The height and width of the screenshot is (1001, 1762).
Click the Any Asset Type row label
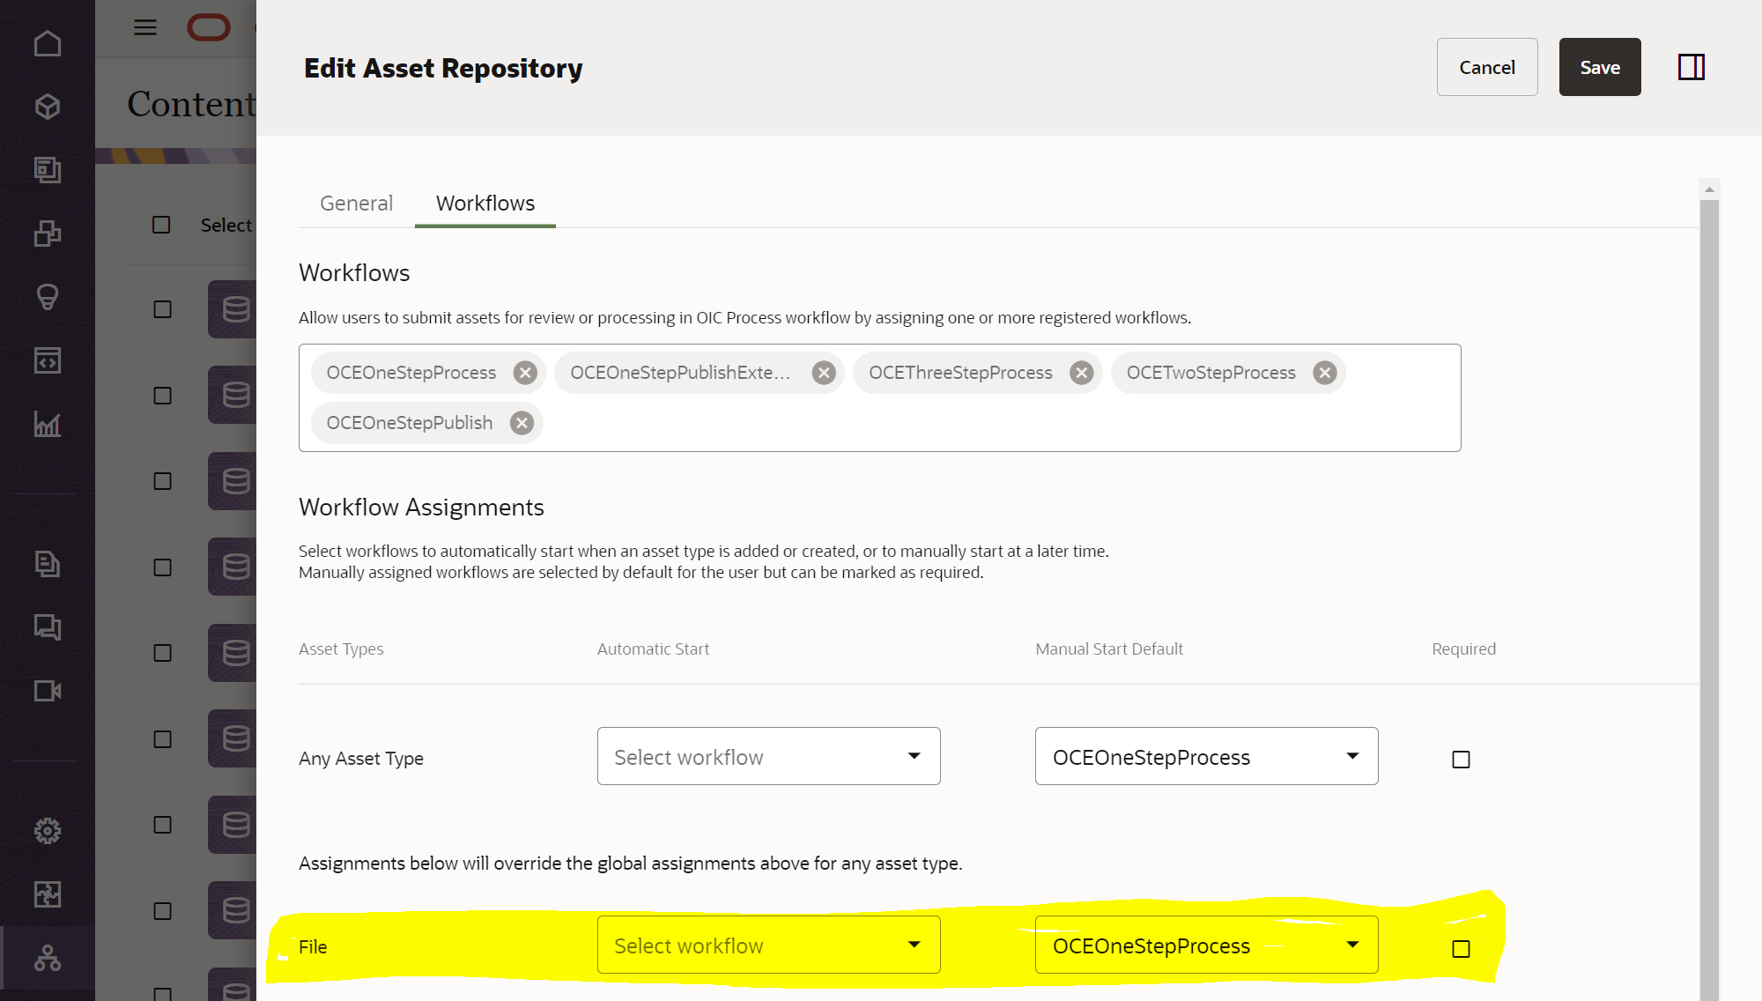click(x=361, y=759)
